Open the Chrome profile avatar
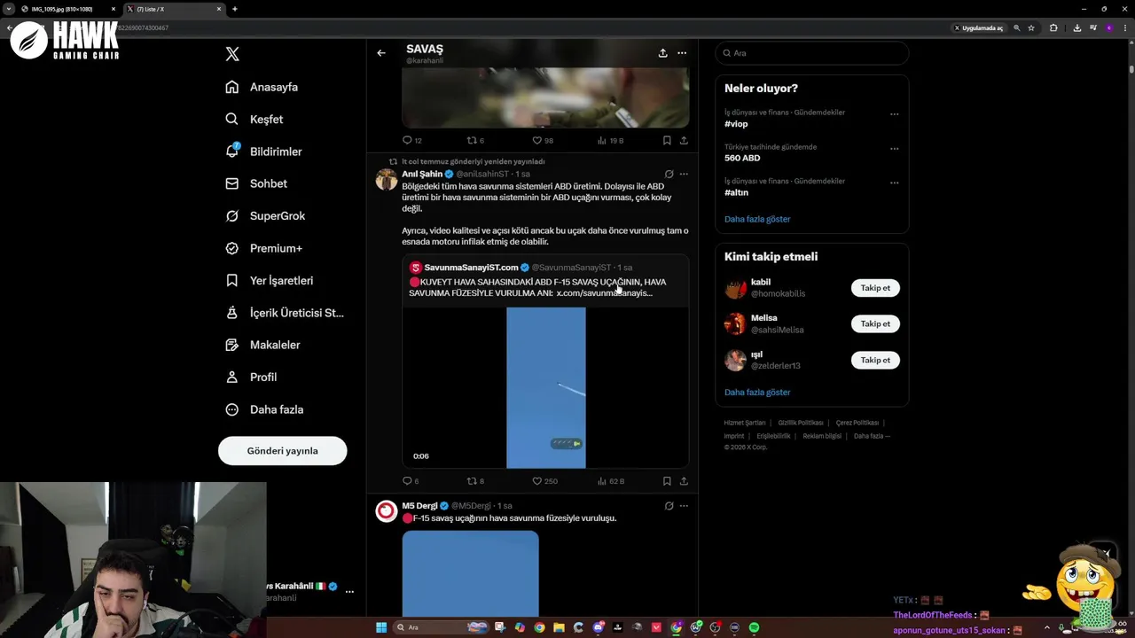The width and height of the screenshot is (1135, 638). 1108,27
